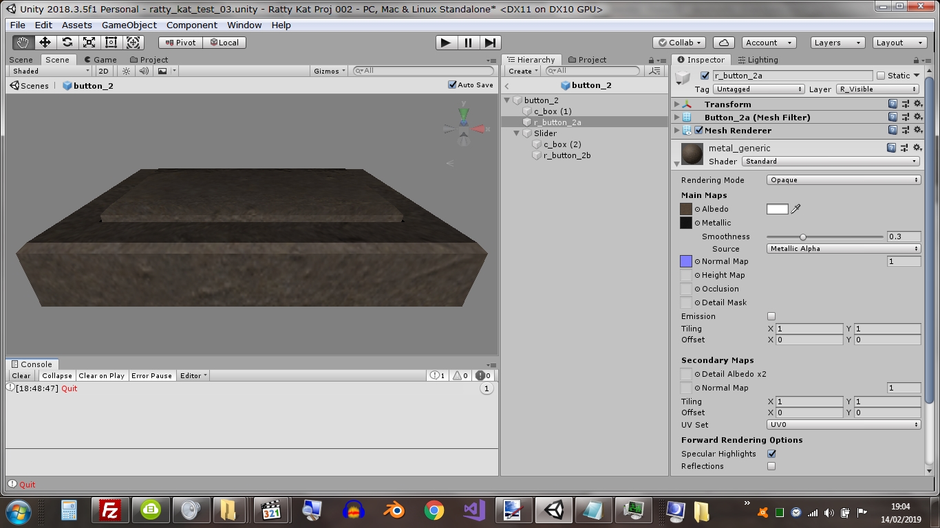This screenshot has height=528, width=940.
Task: Click the console Clear button
Action: 21,376
